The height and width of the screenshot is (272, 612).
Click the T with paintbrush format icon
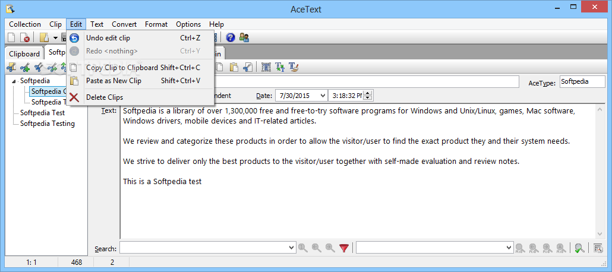pyautogui.click(x=294, y=67)
